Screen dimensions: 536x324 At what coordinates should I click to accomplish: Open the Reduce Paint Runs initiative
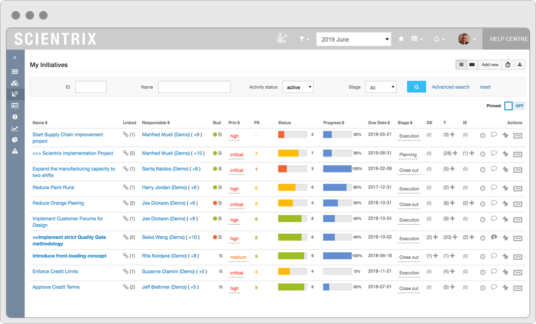point(53,188)
